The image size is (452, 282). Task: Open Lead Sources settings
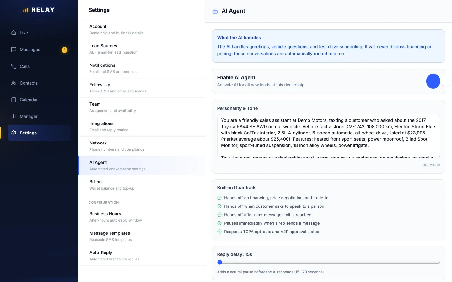[x=142, y=49]
